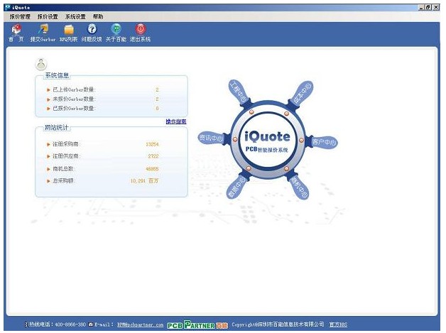
Task: Open 报价设置 menu
Action: point(48,17)
